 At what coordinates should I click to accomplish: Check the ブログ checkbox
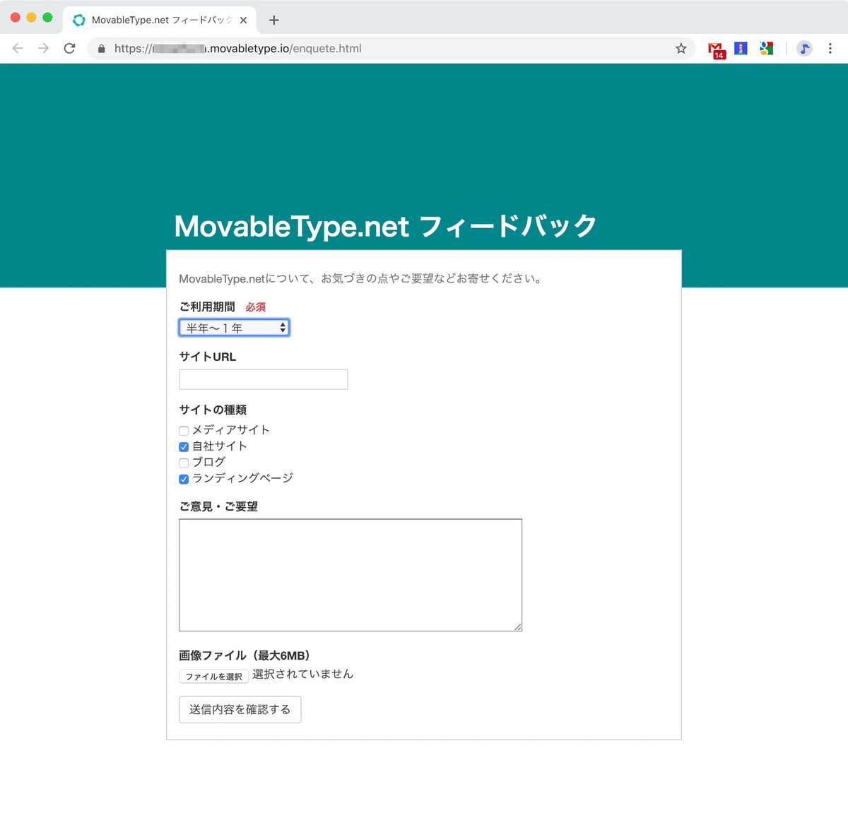click(x=184, y=463)
